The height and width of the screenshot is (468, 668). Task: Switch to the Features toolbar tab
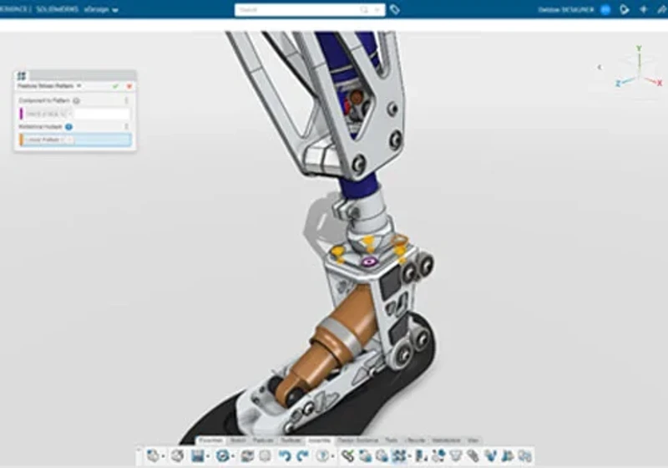[263, 440]
